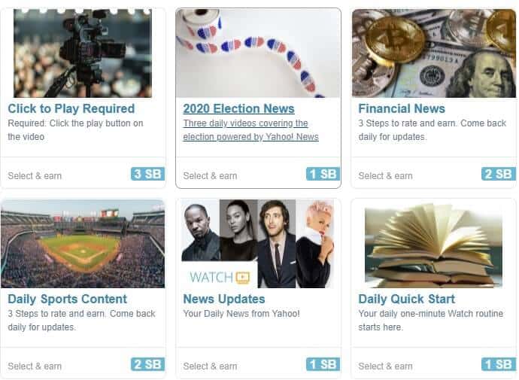Click 3 SB badge on Click to Play card
519x380 pixels.
pos(147,174)
